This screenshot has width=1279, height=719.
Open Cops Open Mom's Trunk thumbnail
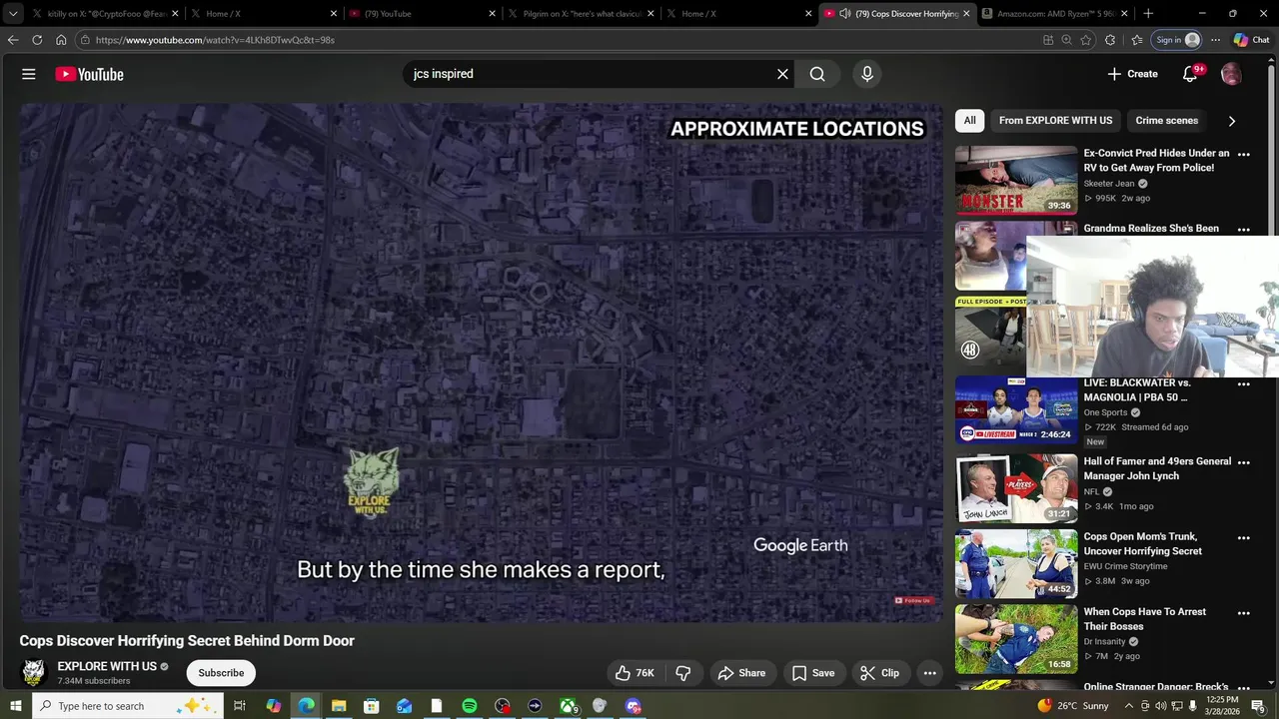tap(1016, 563)
